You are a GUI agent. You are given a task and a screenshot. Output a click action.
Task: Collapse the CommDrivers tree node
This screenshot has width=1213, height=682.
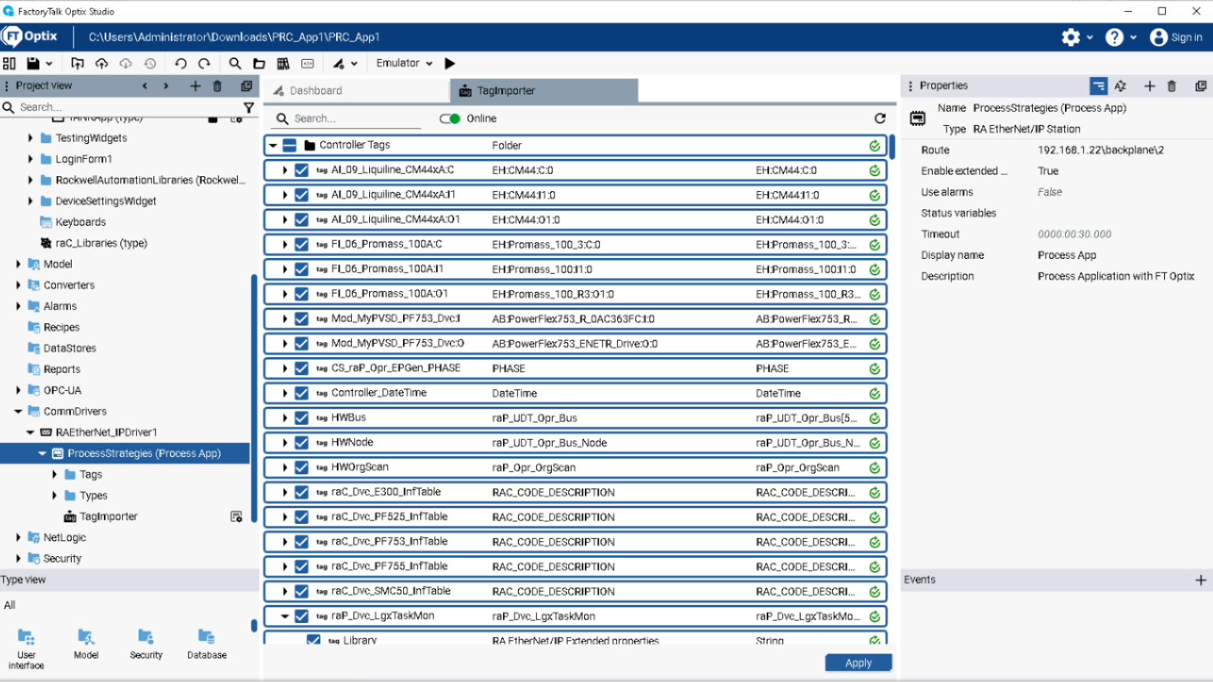coord(18,411)
